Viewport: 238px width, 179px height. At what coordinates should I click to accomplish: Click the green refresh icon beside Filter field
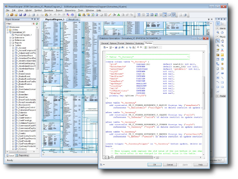tap(37, 24)
